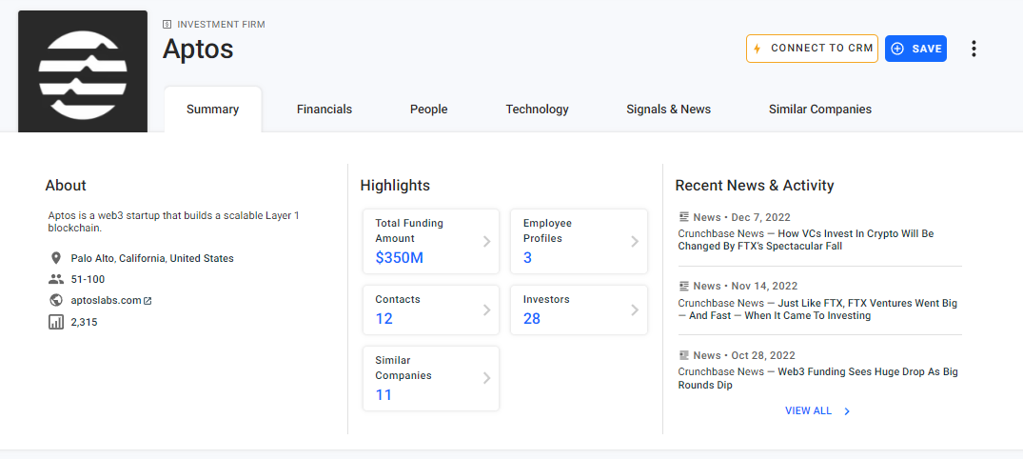Click the Palo Alto, California location text
This screenshot has height=459, width=1023.
[152, 259]
